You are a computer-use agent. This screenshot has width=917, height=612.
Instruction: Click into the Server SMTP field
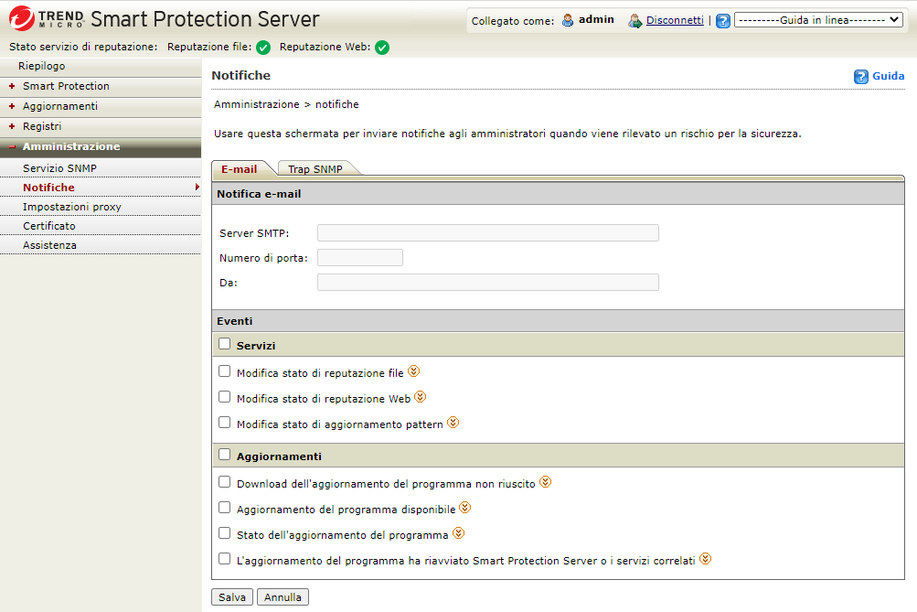tap(487, 233)
